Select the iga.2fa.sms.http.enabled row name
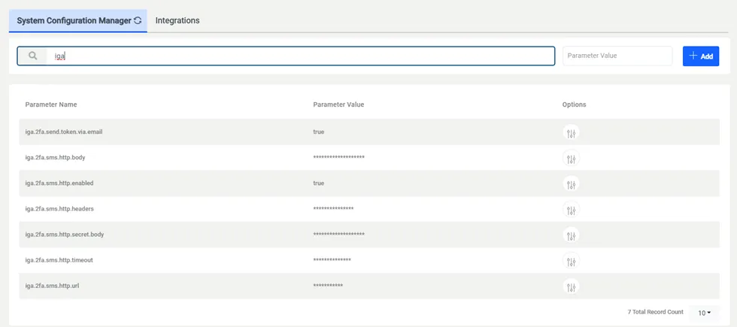Image resolution: width=737 pixels, height=327 pixels. [59, 183]
